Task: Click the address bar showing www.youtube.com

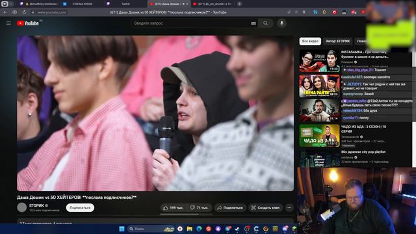Action: [x=52, y=12]
